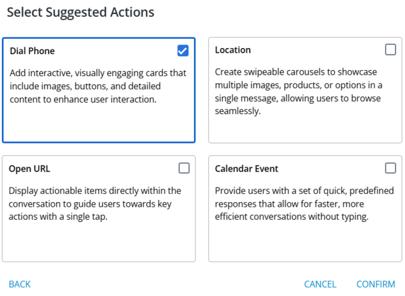Click blank area under Dial Phone description
Viewport: 405px width, 296px height.
[x=98, y=123]
